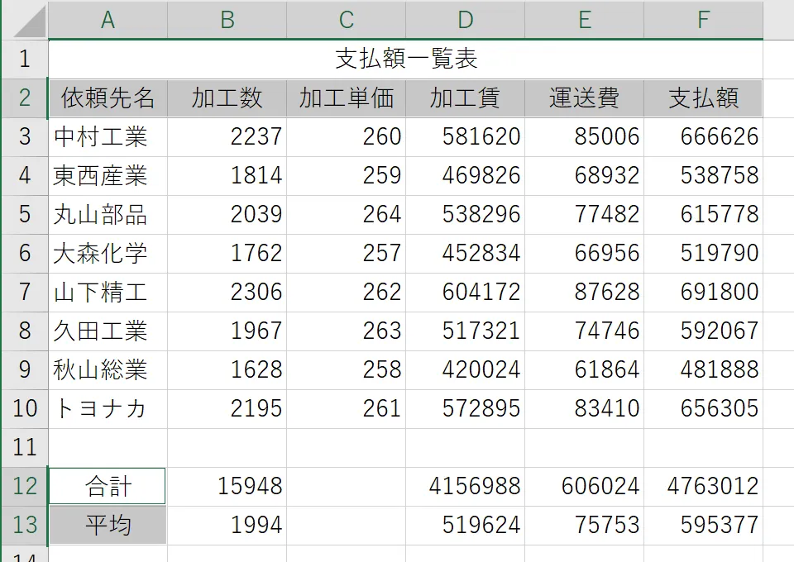The image size is (794, 562).
Task: Select row 8 header
Action: (x=26, y=331)
